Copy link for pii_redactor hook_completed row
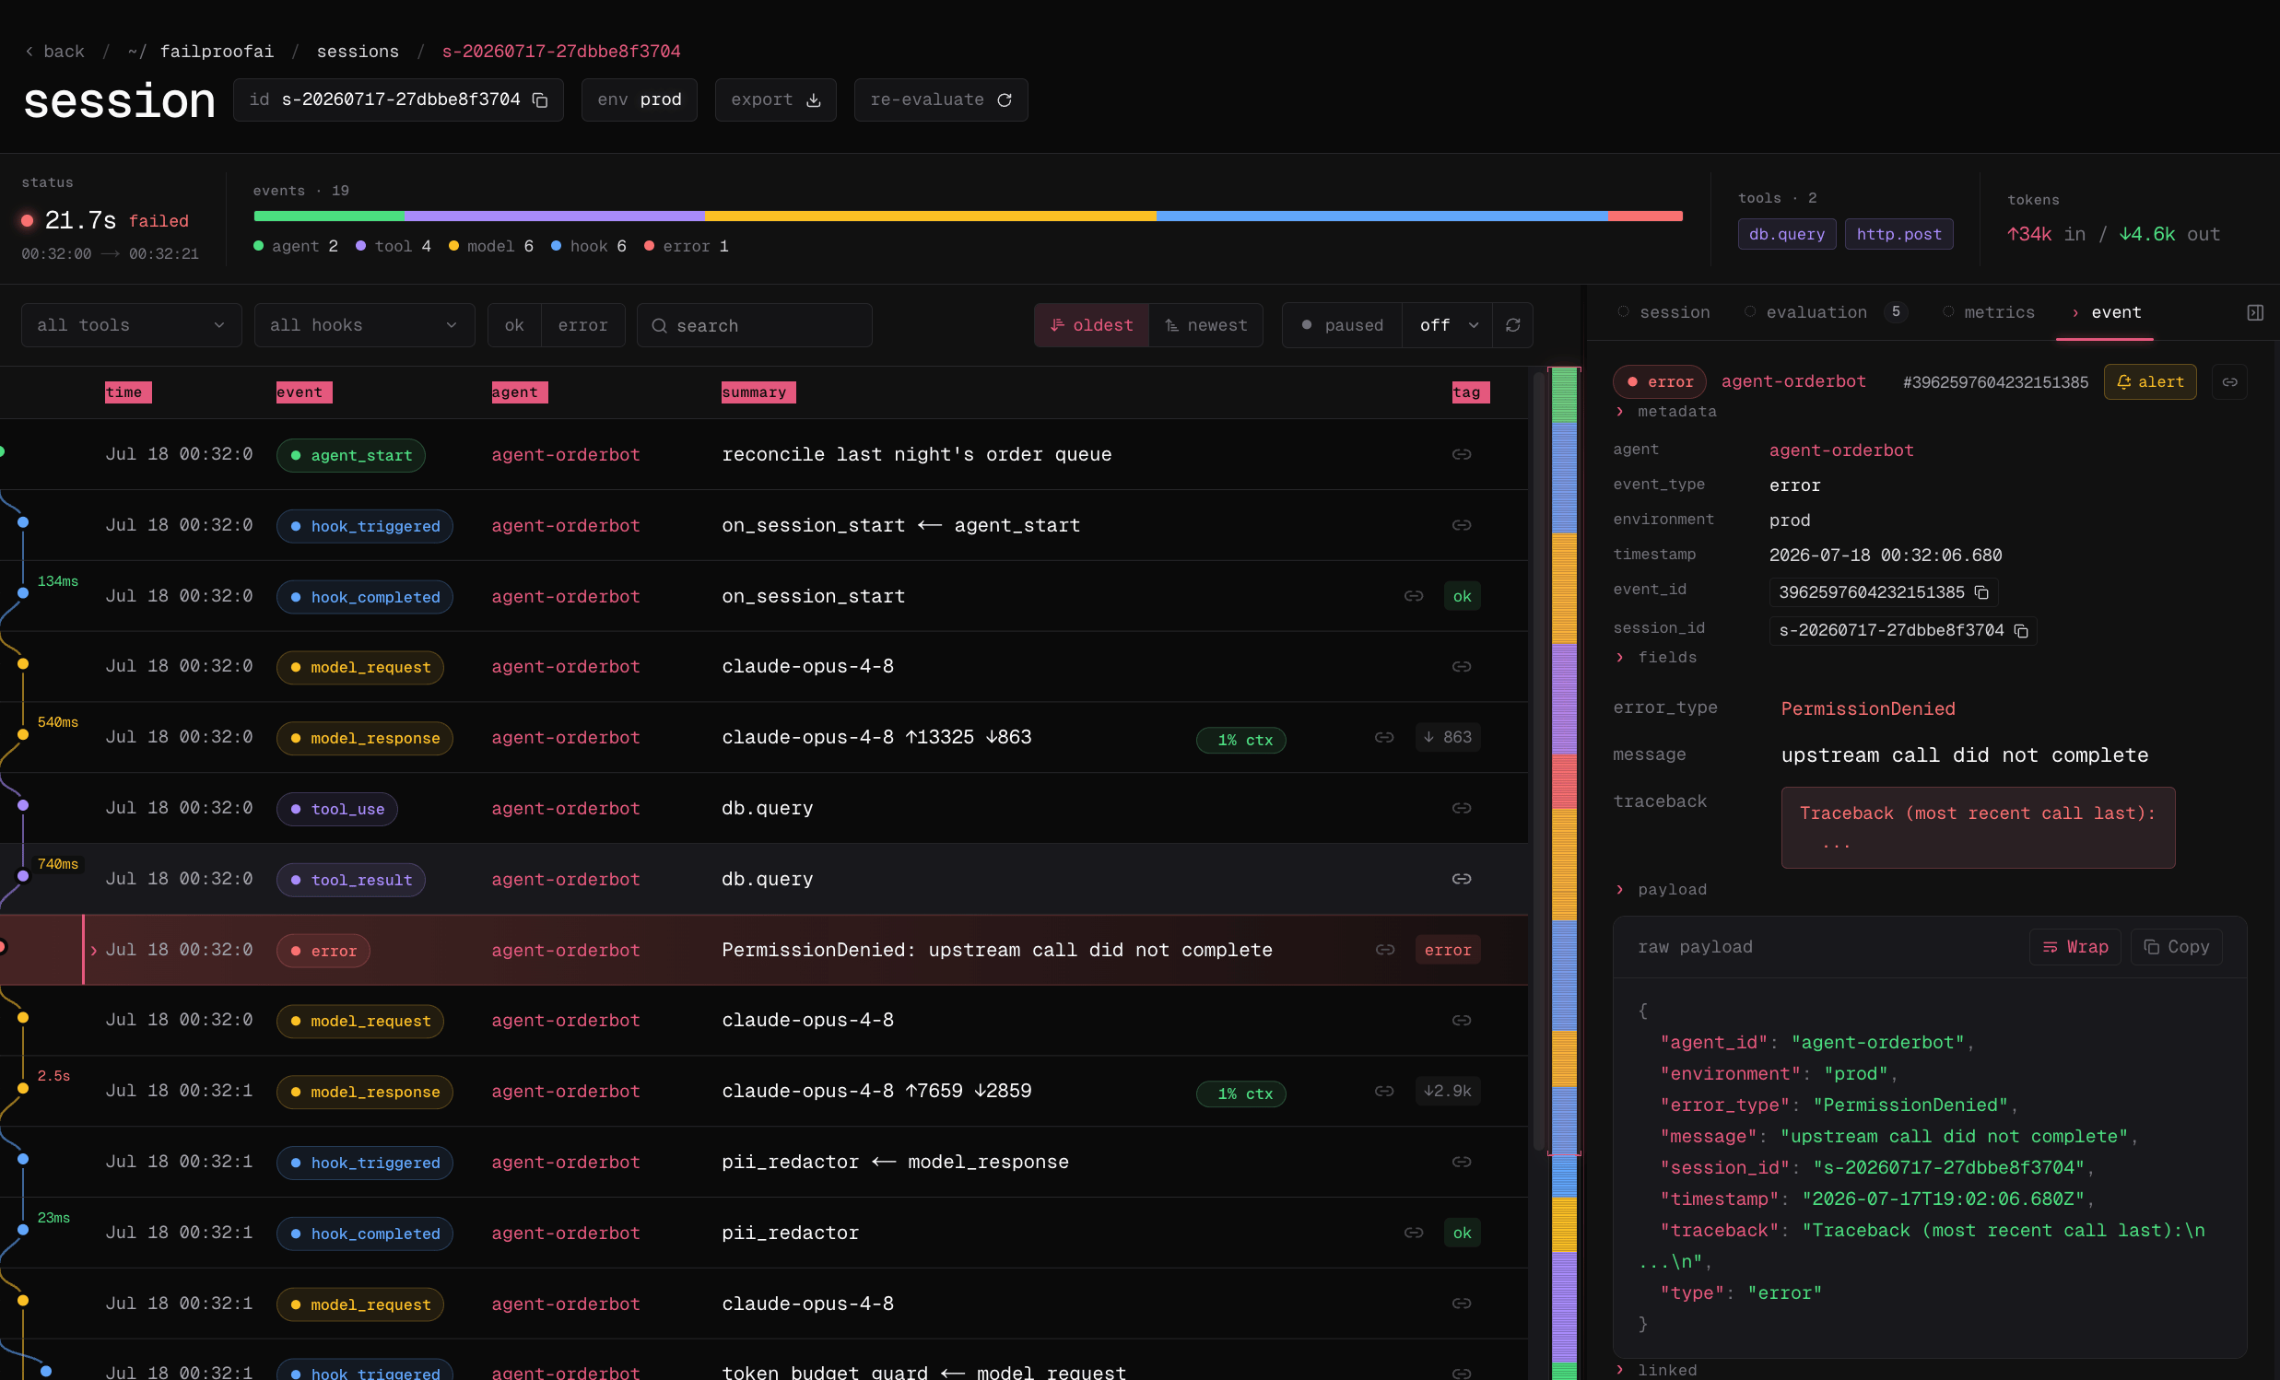This screenshot has width=2280, height=1380. click(1413, 1233)
